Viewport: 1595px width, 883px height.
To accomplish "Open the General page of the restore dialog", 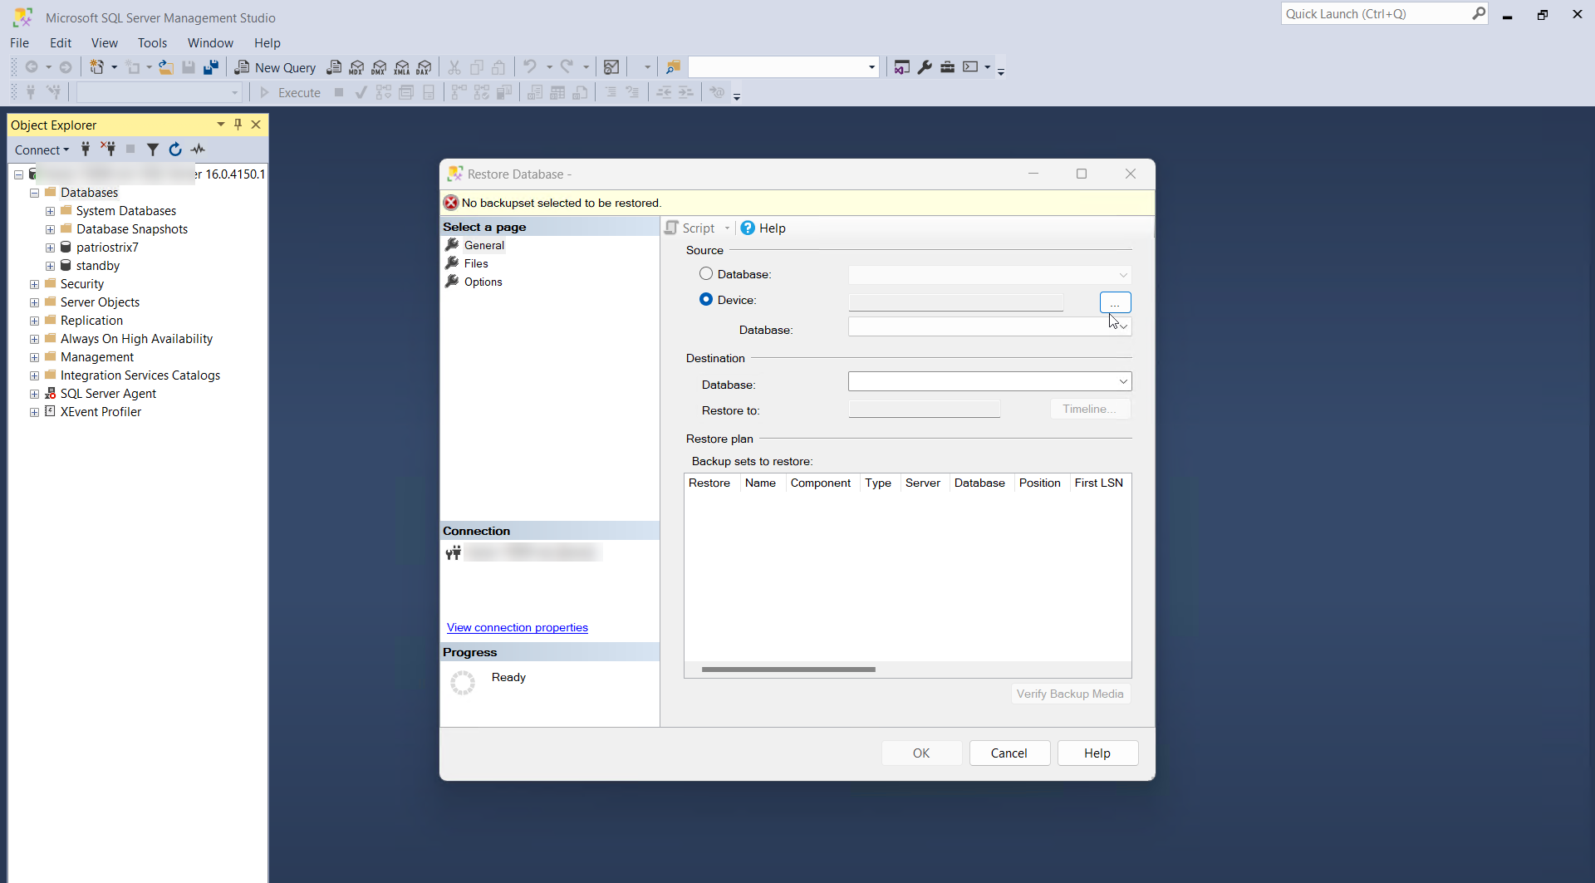I will [x=483, y=245].
